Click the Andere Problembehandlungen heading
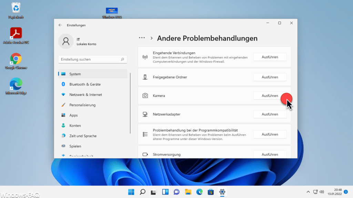The height and width of the screenshot is (198, 353). coord(207,38)
